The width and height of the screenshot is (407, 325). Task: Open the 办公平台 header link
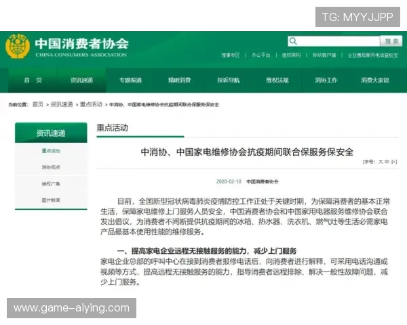click(261, 56)
